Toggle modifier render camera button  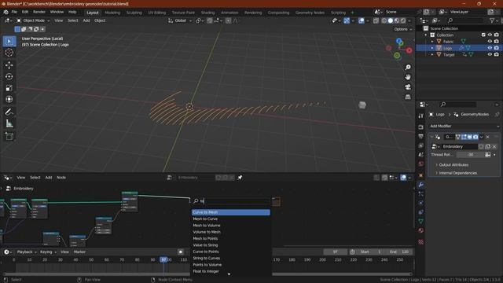[x=475, y=137]
